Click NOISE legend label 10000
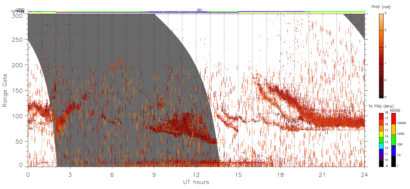Image resolution: width=410 pixels, height=189 pixels. (401, 123)
